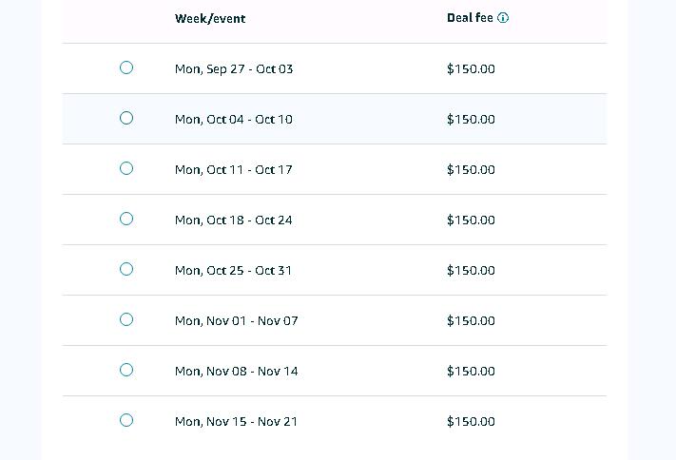
Task: Select the Nov 08 - Nov 14 radio button
Action: coord(126,371)
